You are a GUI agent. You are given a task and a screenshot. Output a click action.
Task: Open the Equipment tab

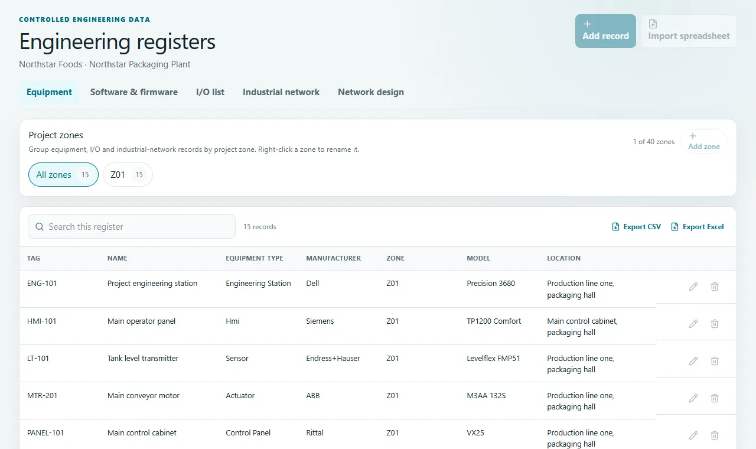click(x=49, y=92)
